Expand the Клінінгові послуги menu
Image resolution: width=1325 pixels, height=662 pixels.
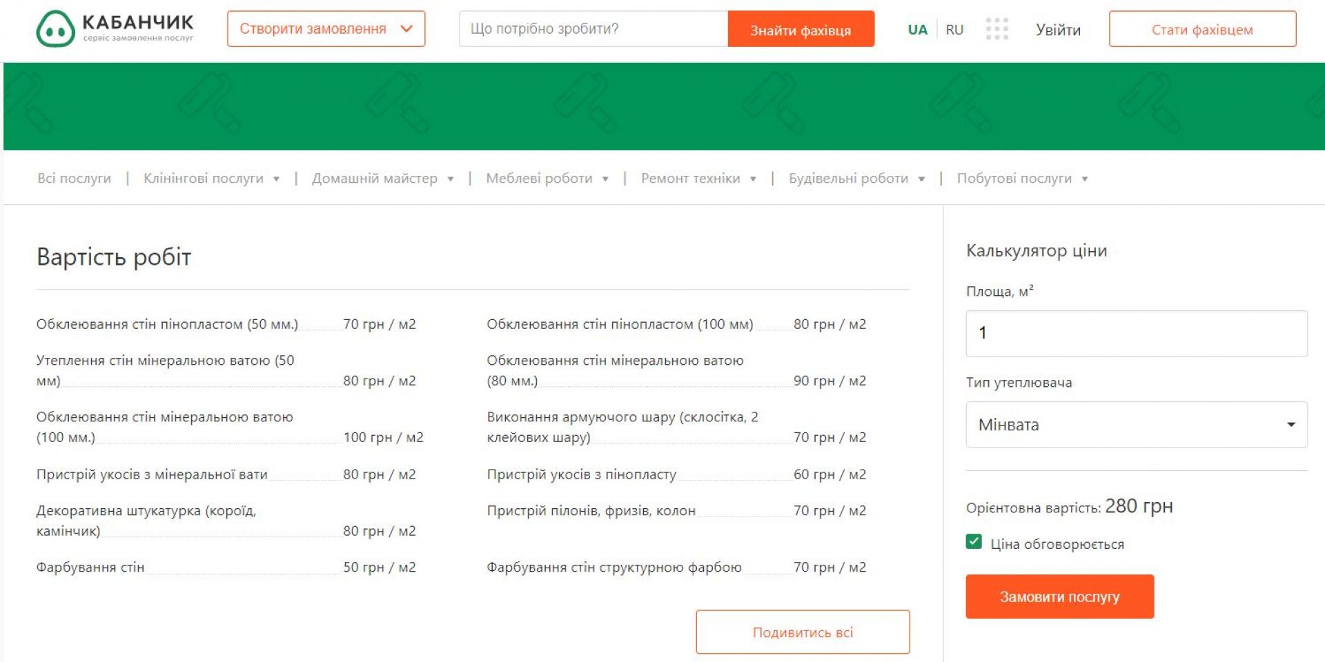point(210,179)
